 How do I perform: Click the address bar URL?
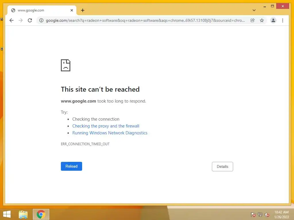145,20
